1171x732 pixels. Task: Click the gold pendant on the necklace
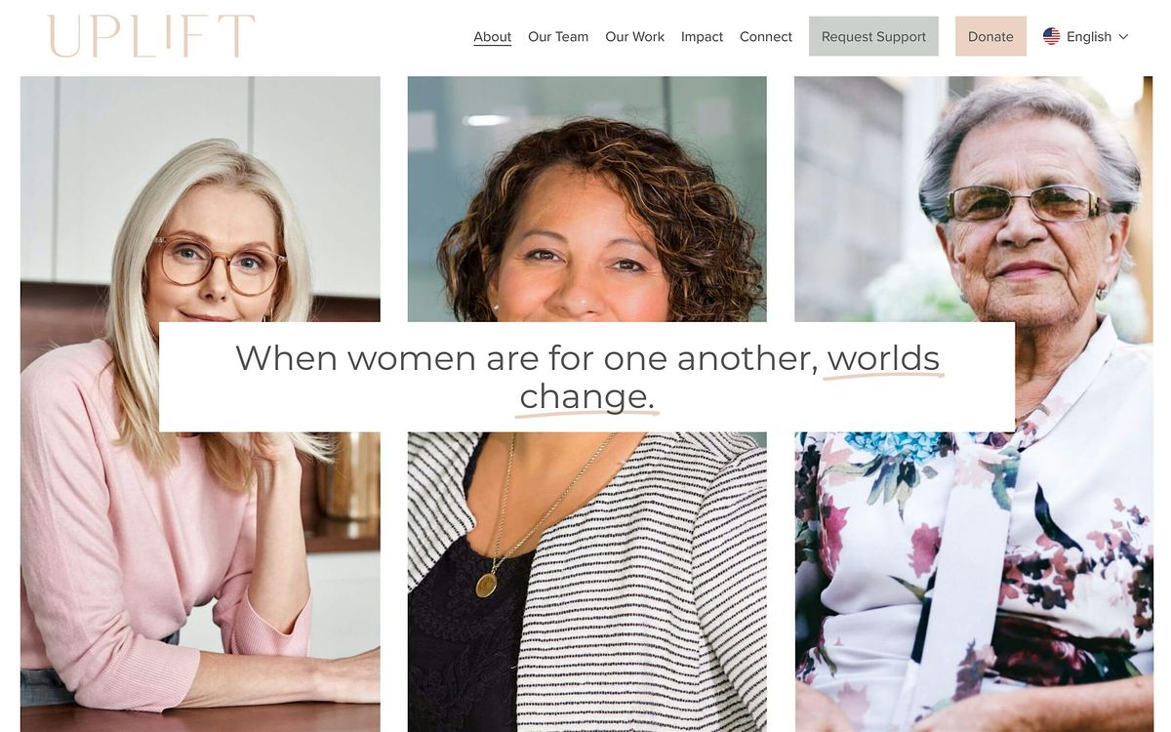click(485, 584)
